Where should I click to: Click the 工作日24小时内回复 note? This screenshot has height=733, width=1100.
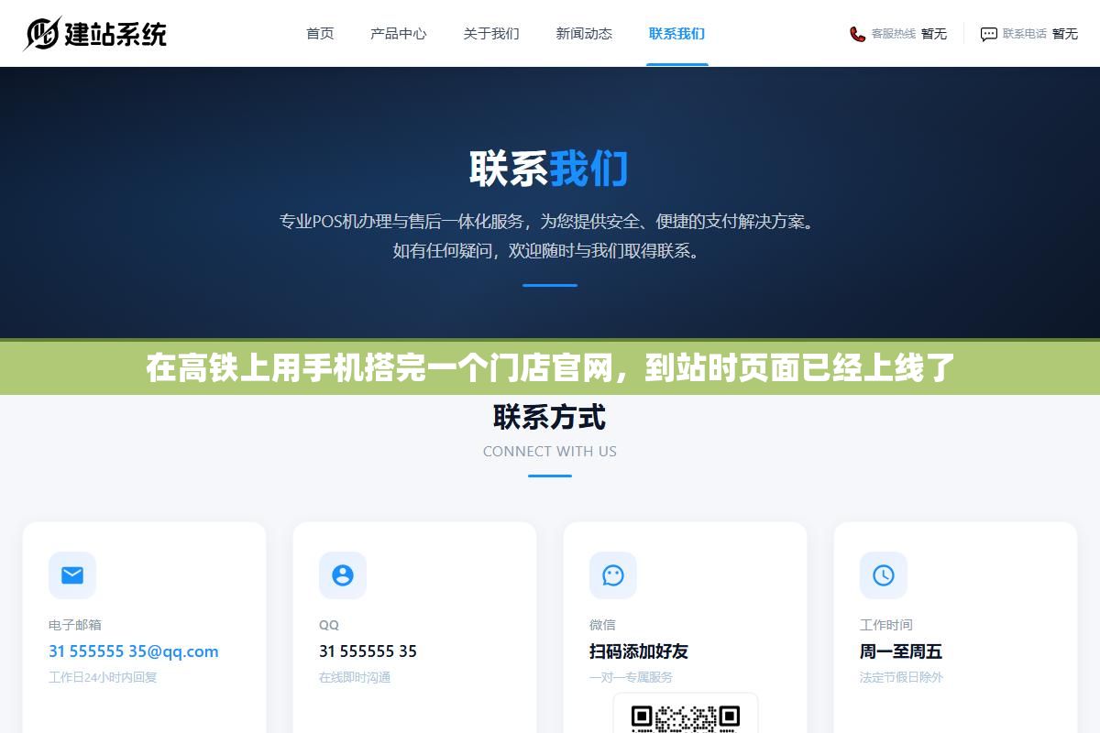pos(103,677)
